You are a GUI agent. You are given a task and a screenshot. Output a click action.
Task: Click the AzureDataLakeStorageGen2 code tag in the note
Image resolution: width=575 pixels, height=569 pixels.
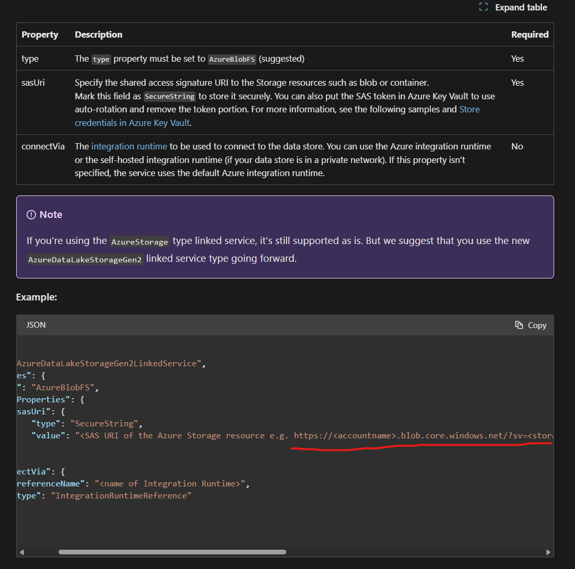pyautogui.click(x=85, y=259)
